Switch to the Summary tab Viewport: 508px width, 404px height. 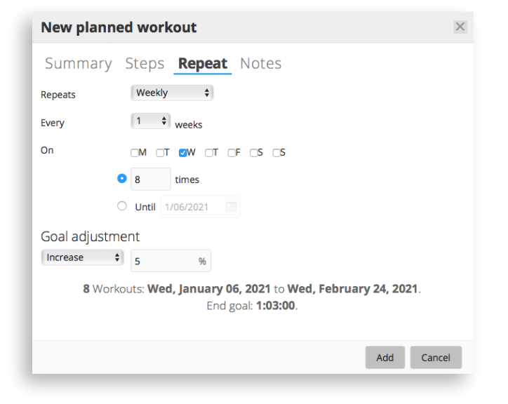79,63
